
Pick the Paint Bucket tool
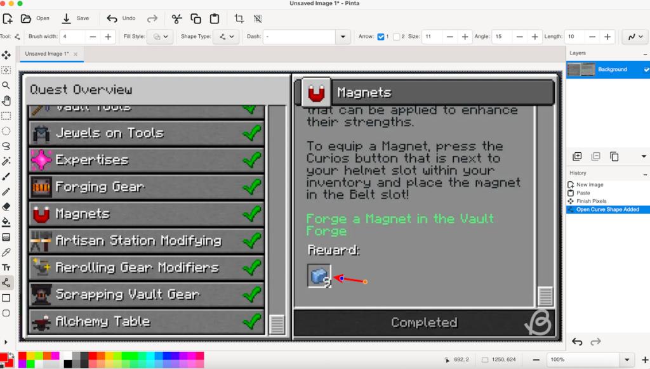[x=6, y=222]
